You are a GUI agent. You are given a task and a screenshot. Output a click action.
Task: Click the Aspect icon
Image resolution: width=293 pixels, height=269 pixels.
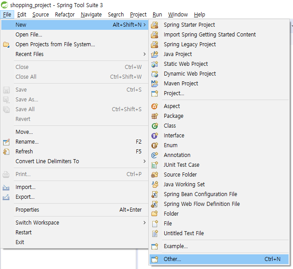(154, 106)
